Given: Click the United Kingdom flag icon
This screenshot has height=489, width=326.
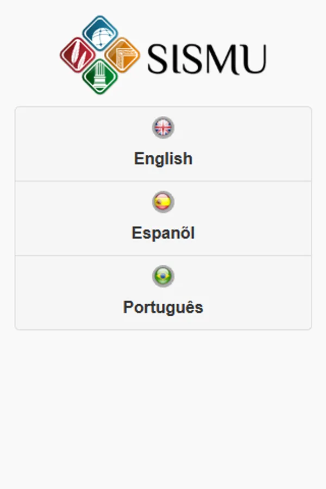Looking at the screenshot, I should (163, 128).
